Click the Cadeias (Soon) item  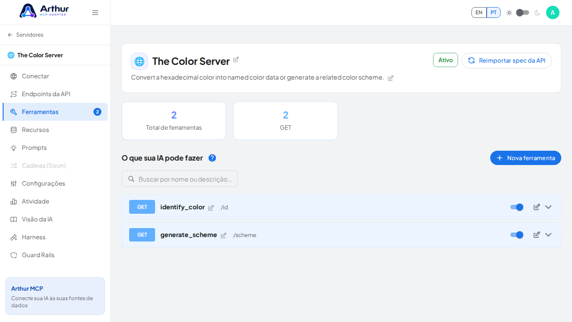55,165
